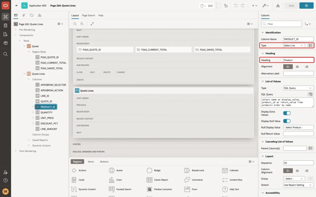The image size is (316, 197).
Task: Open column Type Select List dropdown
Action: coord(294,46)
